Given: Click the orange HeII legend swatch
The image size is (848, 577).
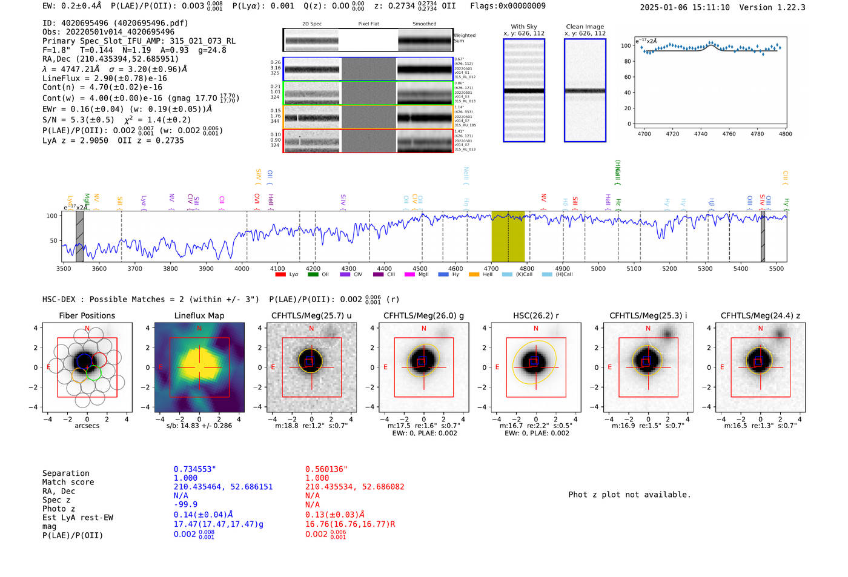Looking at the screenshot, I should point(474,275).
